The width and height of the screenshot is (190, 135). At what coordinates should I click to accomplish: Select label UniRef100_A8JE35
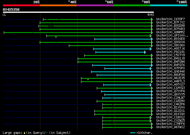pos(170,78)
